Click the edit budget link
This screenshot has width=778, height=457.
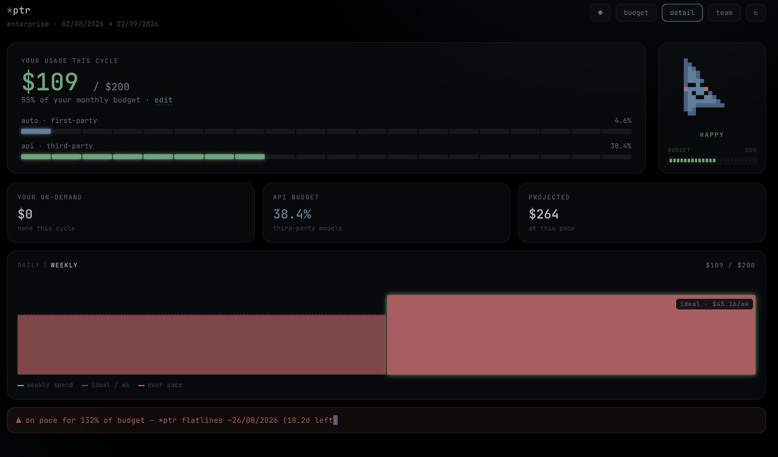pos(163,100)
